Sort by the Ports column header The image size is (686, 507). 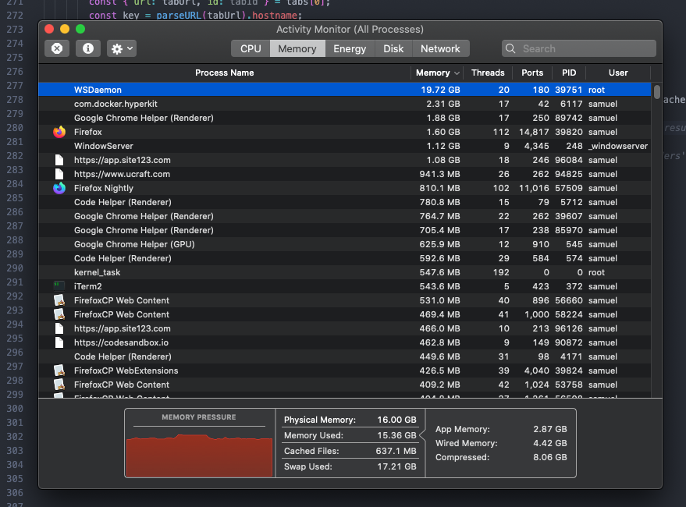click(x=532, y=73)
